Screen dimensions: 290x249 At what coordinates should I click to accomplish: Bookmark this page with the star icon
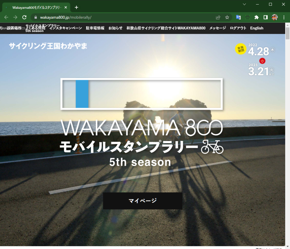[x=227, y=18]
